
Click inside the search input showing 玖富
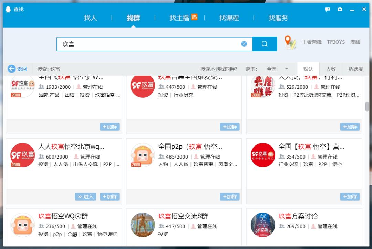[138, 44]
